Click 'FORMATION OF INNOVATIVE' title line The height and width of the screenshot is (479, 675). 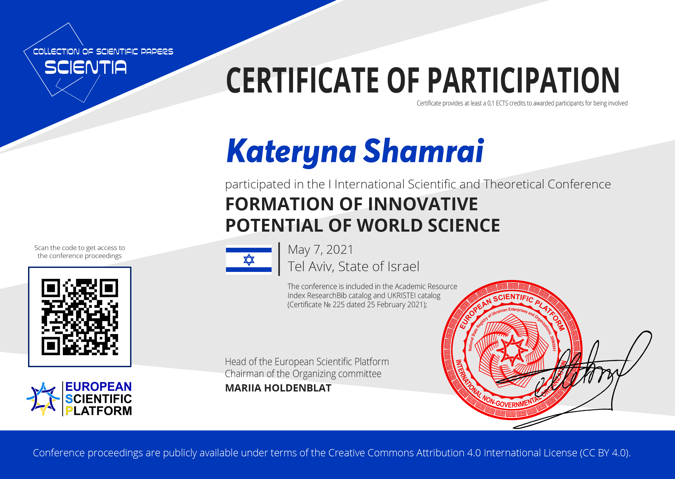[x=351, y=204]
